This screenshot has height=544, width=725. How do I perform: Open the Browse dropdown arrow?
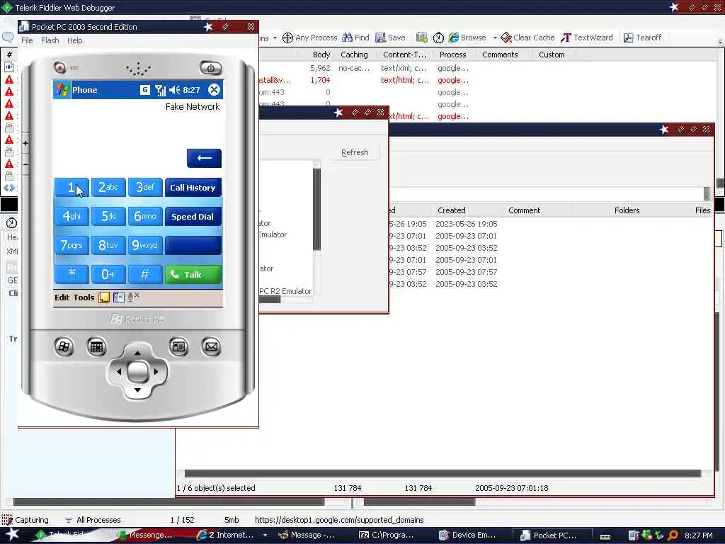(495, 38)
